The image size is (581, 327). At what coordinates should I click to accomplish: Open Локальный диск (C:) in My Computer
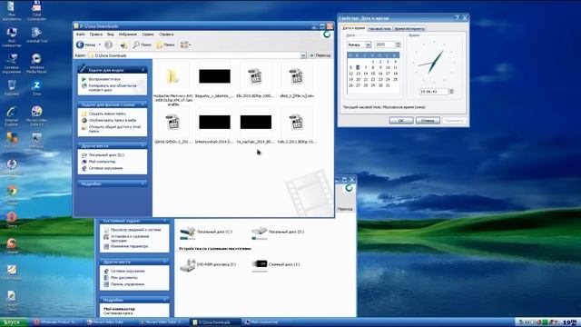(206, 233)
